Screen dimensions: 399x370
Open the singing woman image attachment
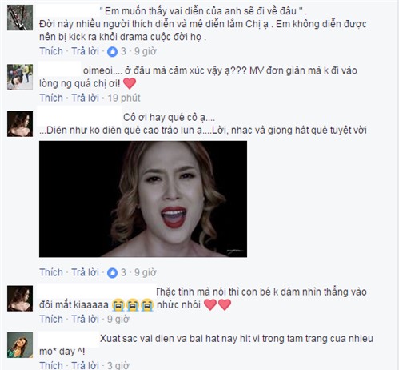pos(143,199)
